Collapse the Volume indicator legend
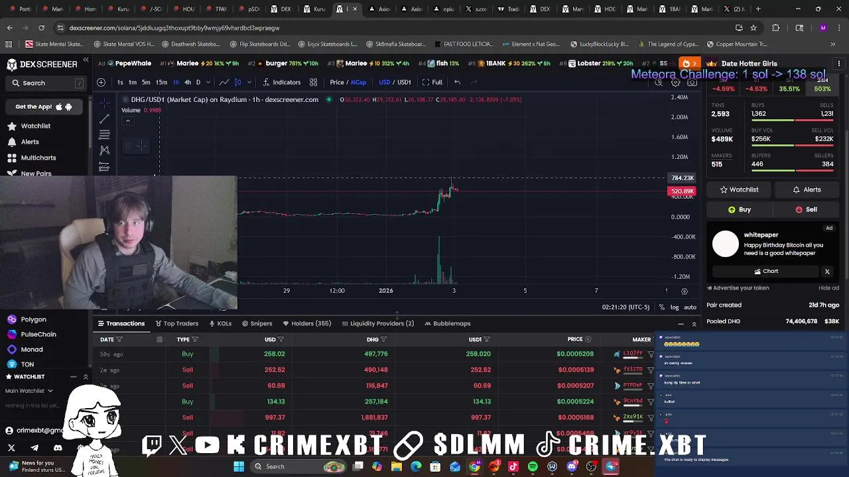 point(128,121)
